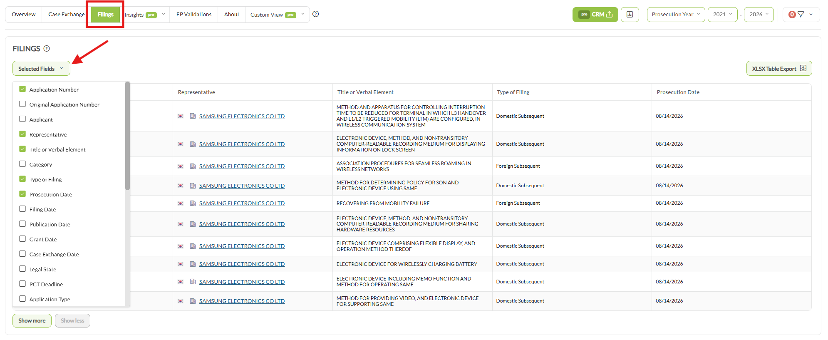The image size is (828, 340).
Task: Check the Original Application Number field
Action: (22, 104)
